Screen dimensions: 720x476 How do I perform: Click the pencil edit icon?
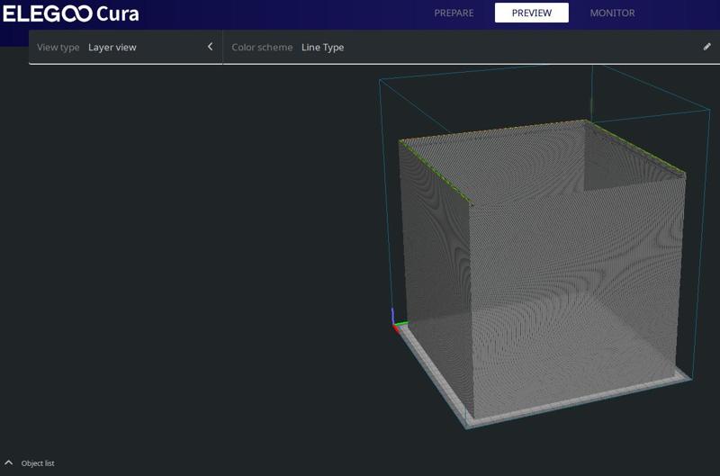[x=707, y=47]
